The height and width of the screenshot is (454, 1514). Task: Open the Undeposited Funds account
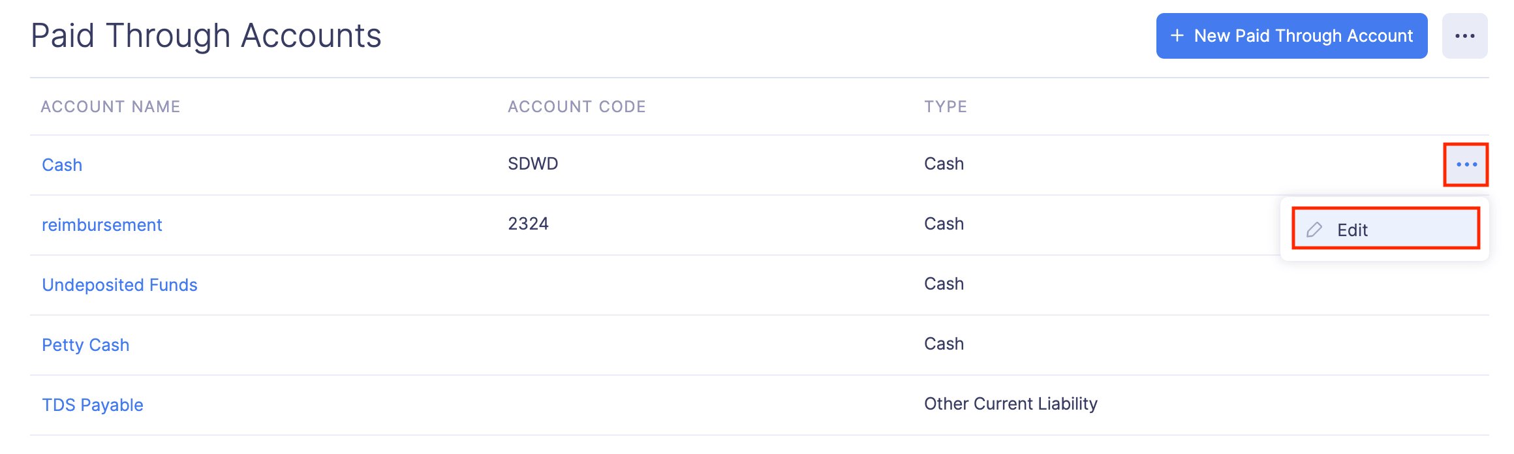[119, 285]
